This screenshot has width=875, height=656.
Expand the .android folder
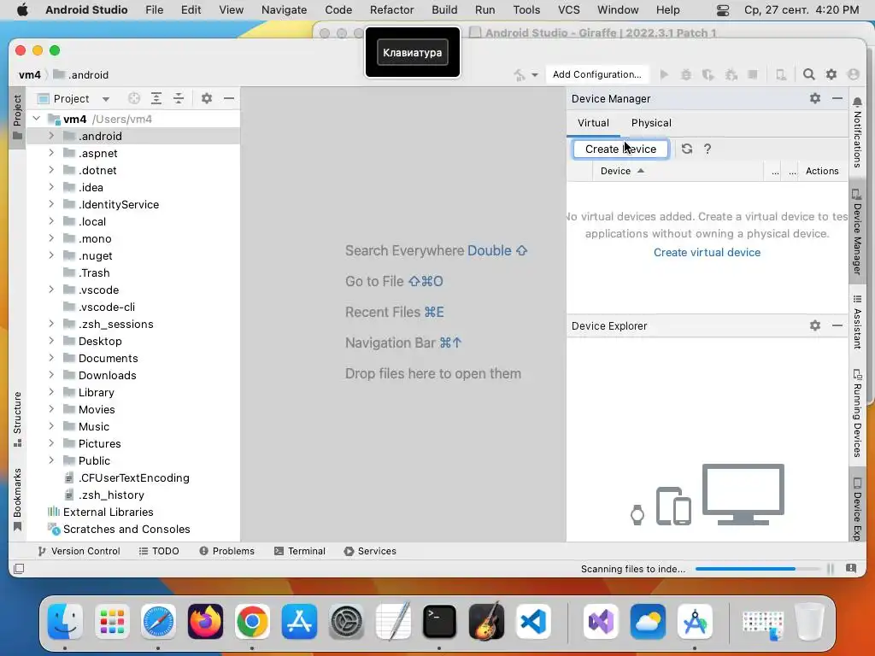point(51,136)
